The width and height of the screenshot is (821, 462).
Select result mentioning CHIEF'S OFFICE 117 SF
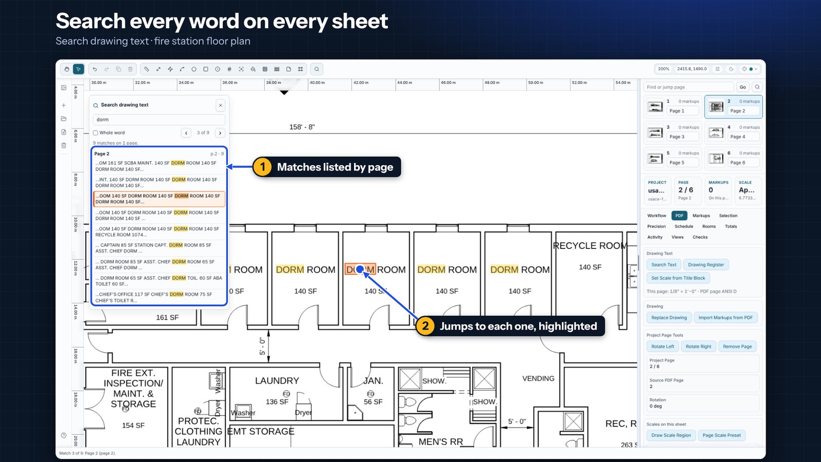[159, 297]
